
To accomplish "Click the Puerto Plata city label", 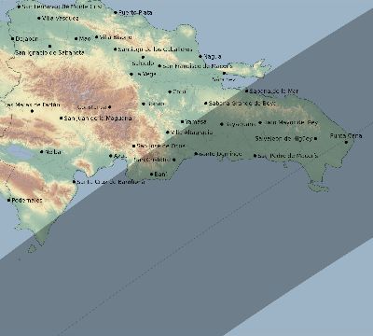I will pos(135,13).
